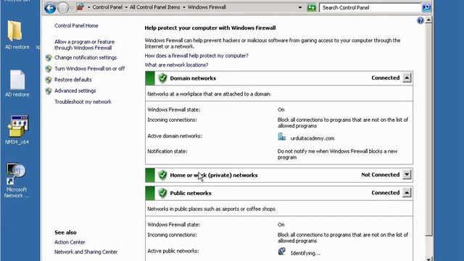This screenshot has height=261, width=464.
Task: Open Troubleshoot my network link
Action: point(83,101)
